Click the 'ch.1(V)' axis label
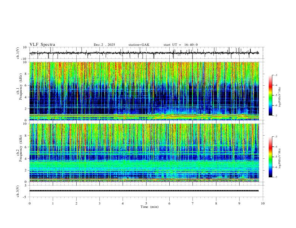Screen dimensions: 296x228 click(18, 53)
